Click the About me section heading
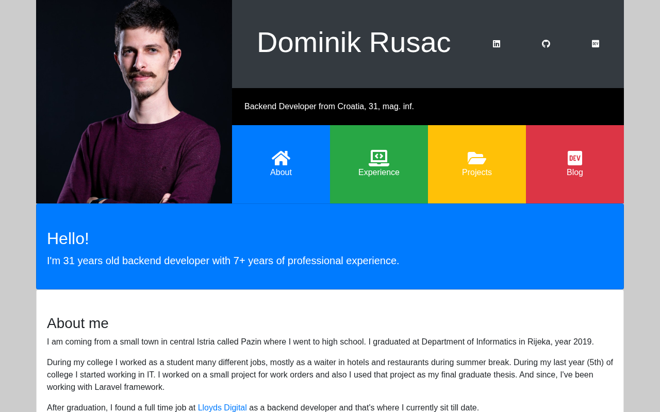The width and height of the screenshot is (660, 412). coord(78,323)
